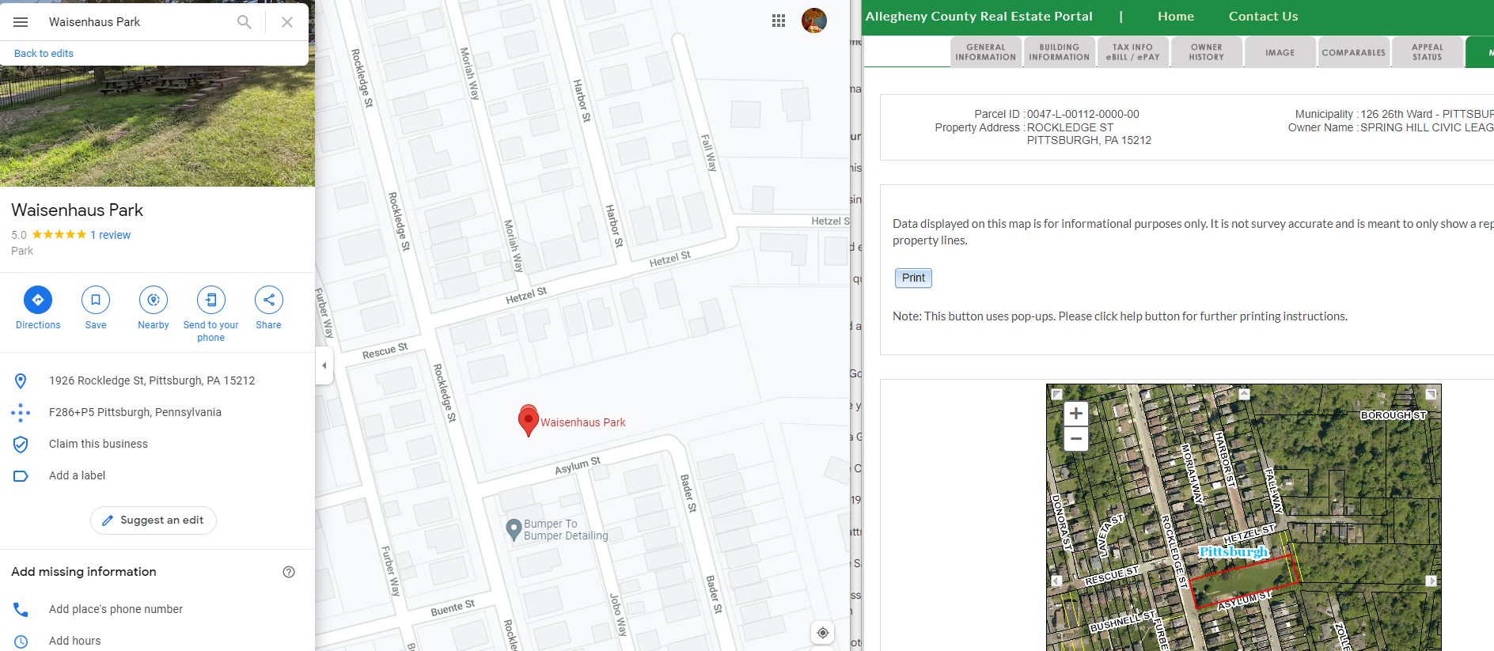Click the Waisenhaus Park map label
This screenshot has height=651, width=1494.
click(582, 422)
